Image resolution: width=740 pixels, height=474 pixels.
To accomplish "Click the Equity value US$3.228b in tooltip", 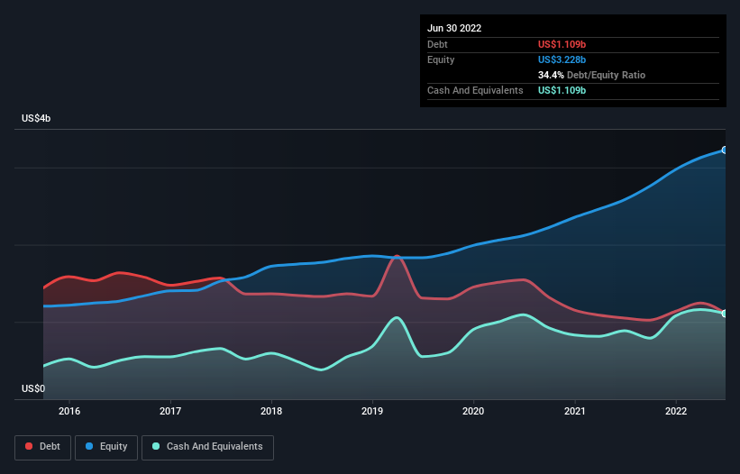I will (x=562, y=59).
